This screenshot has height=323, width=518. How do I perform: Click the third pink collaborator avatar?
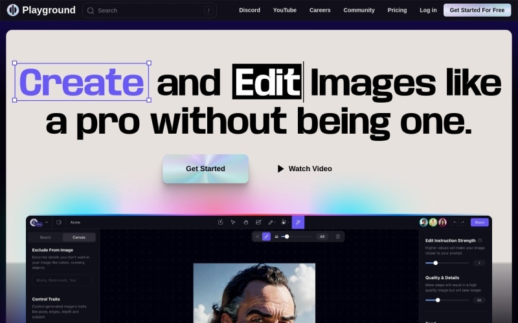[443, 222]
